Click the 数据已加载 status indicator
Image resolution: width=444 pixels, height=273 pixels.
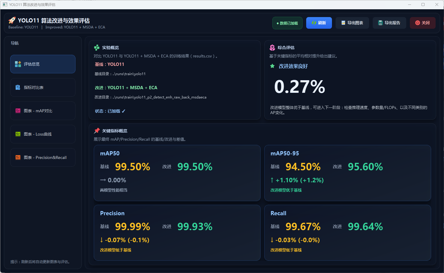(287, 23)
